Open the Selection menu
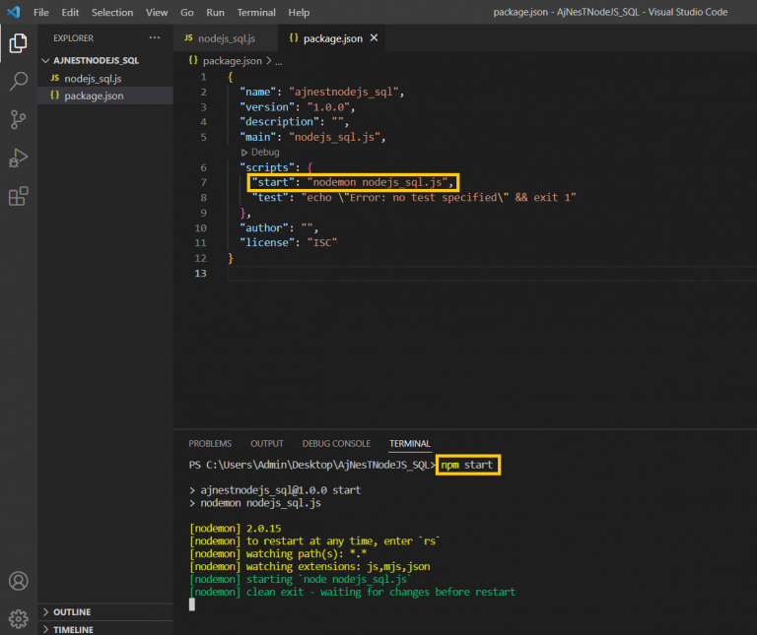Screen dimensions: 757x635 [111, 12]
